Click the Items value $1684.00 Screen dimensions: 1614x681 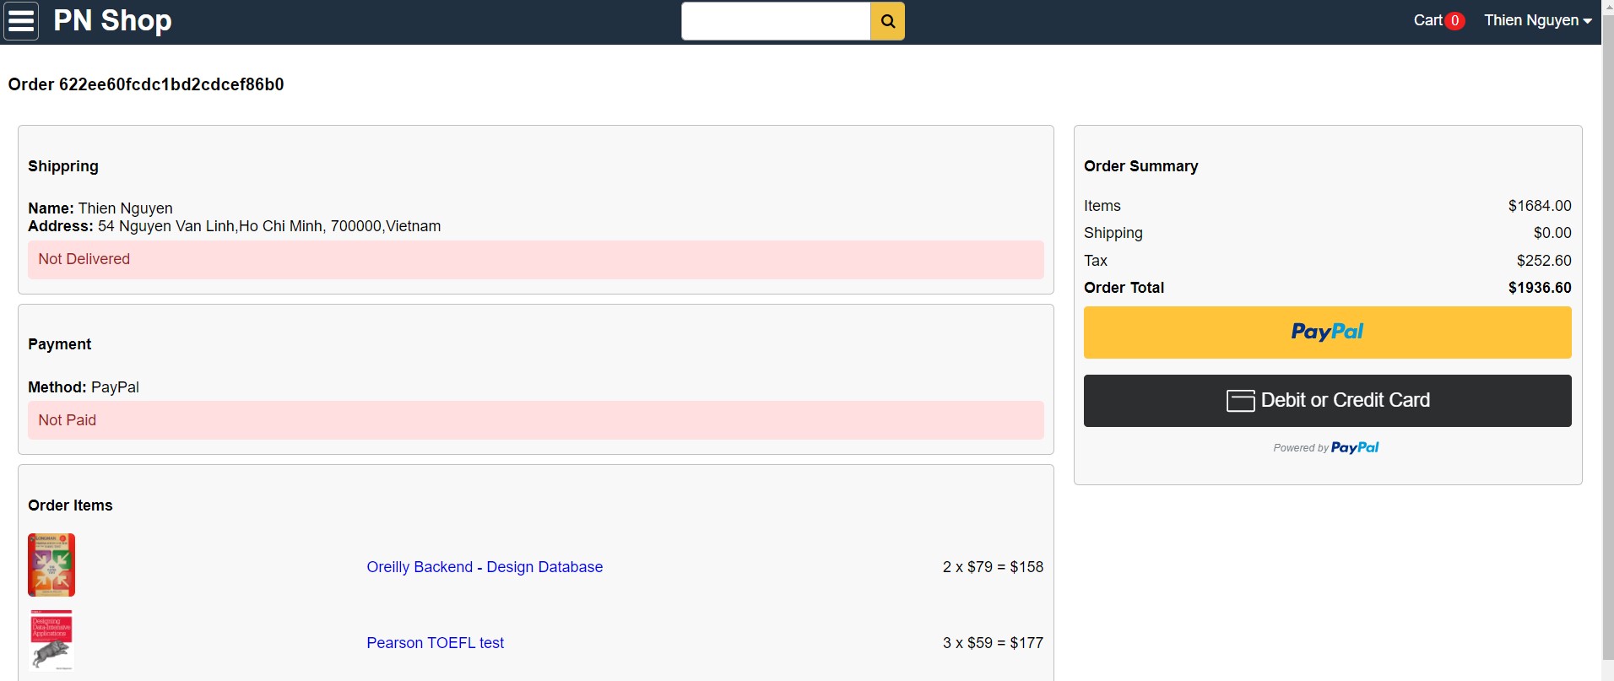click(1540, 206)
